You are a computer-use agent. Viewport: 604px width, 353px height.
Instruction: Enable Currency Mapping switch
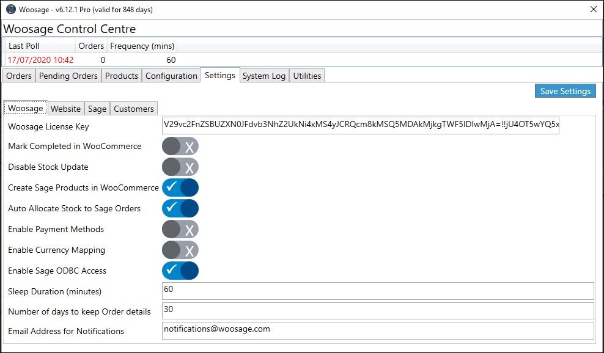tap(180, 250)
